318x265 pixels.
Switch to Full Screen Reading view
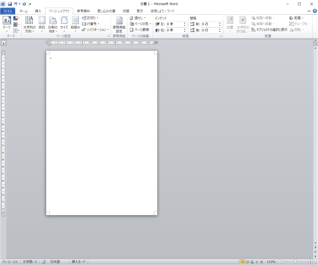pyautogui.click(x=247, y=262)
